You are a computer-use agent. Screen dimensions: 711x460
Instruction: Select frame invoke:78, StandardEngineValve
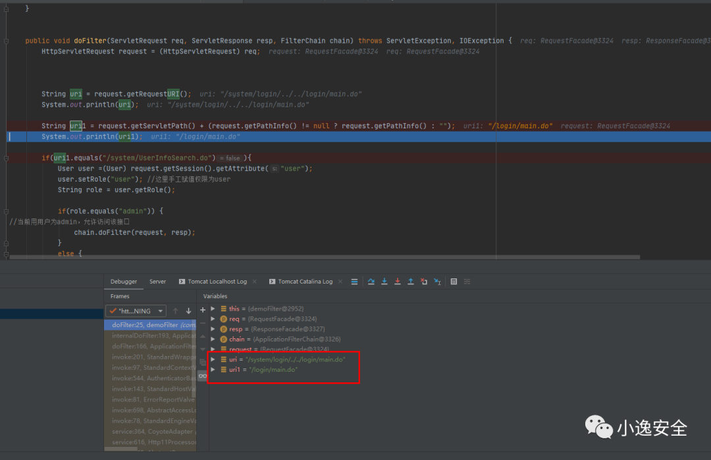coord(150,421)
